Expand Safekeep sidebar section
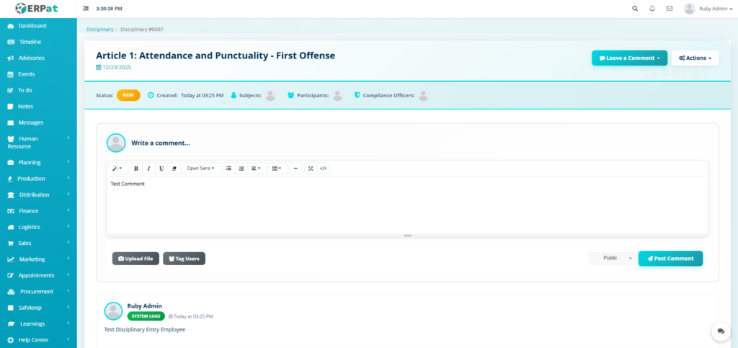 (38, 308)
